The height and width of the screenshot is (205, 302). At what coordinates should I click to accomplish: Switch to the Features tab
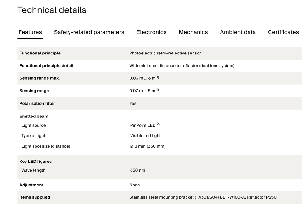[30, 32]
